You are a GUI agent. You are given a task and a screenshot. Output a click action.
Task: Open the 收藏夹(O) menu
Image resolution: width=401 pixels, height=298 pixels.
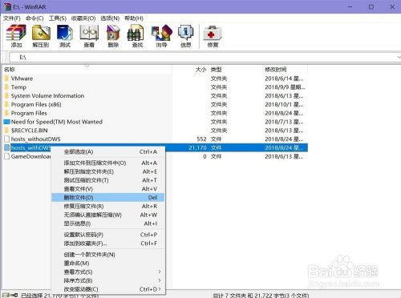[x=83, y=18]
